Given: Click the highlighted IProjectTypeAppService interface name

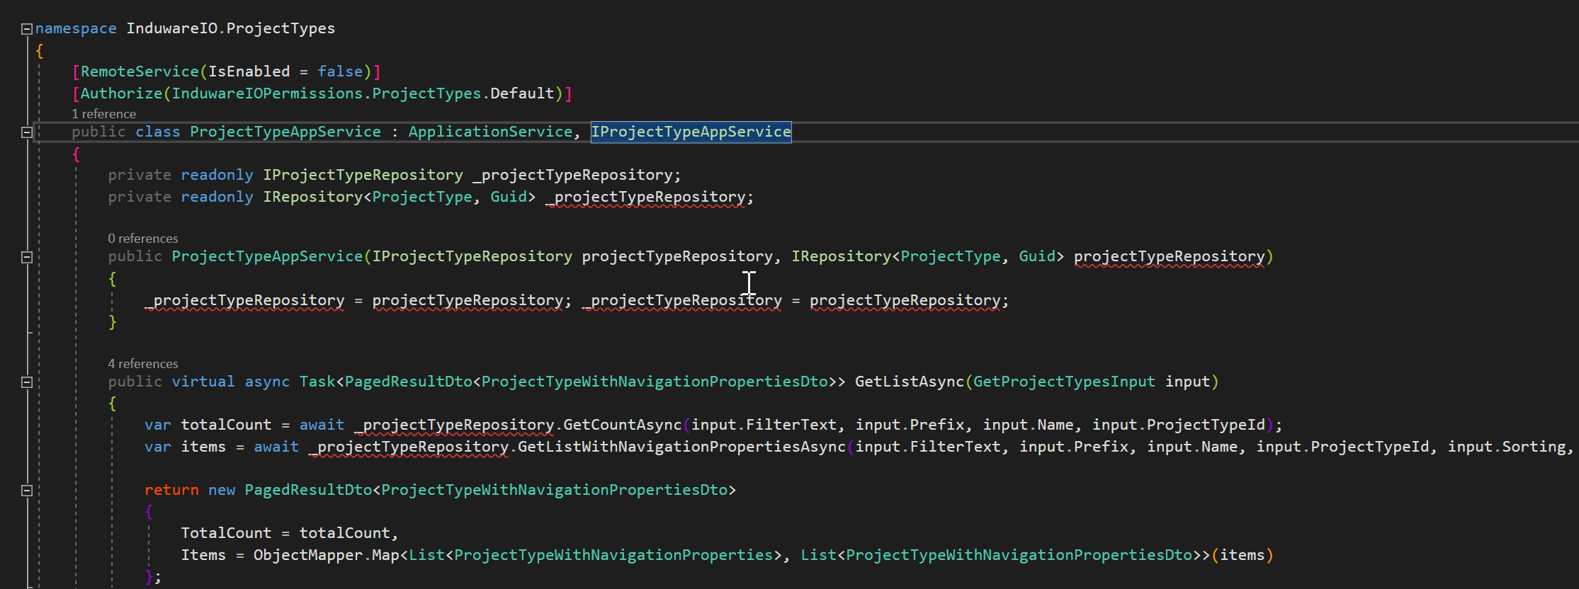Looking at the screenshot, I should (691, 132).
